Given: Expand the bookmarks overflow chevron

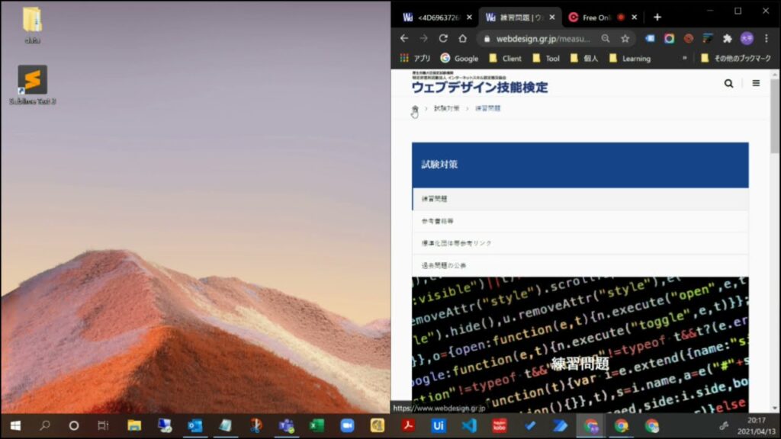Looking at the screenshot, I should 686,58.
